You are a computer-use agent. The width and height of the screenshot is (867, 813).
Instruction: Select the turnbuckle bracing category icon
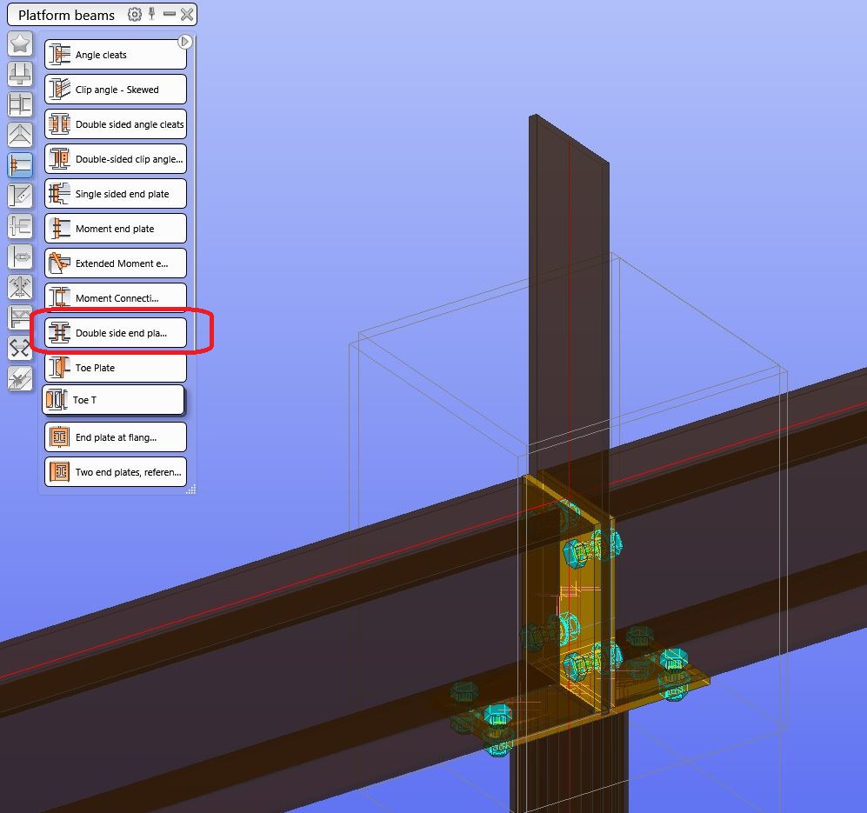coord(20,287)
